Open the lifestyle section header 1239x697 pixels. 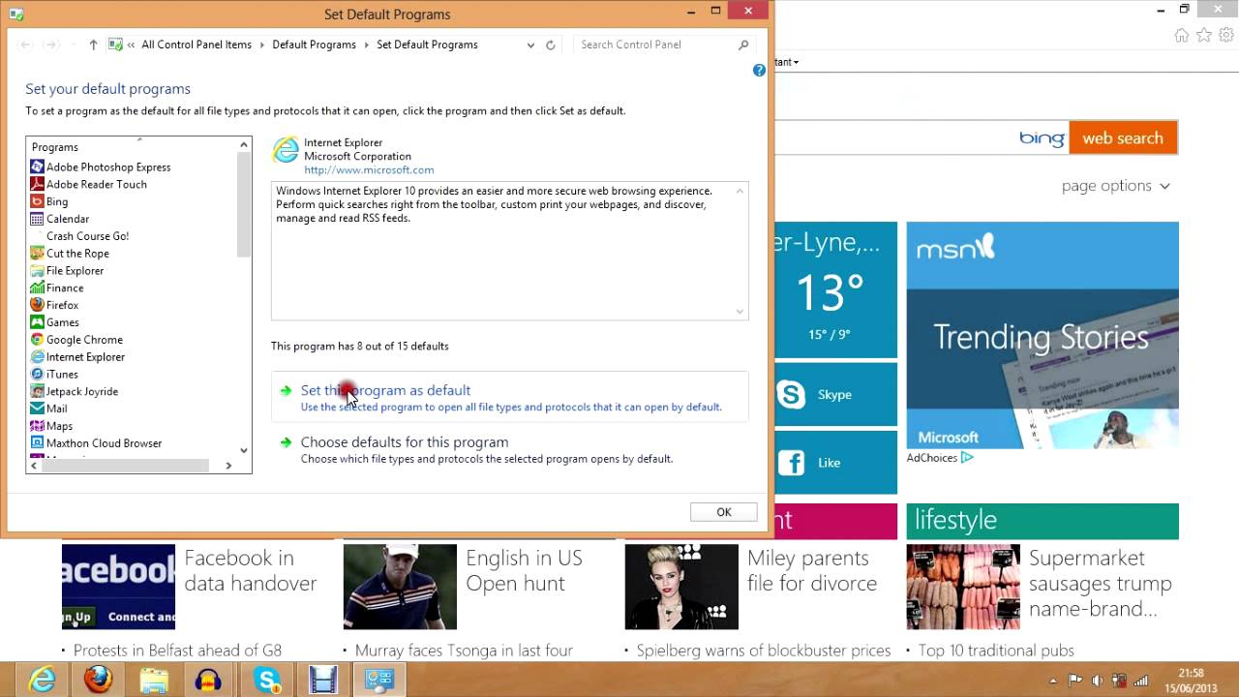[1043, 521]
